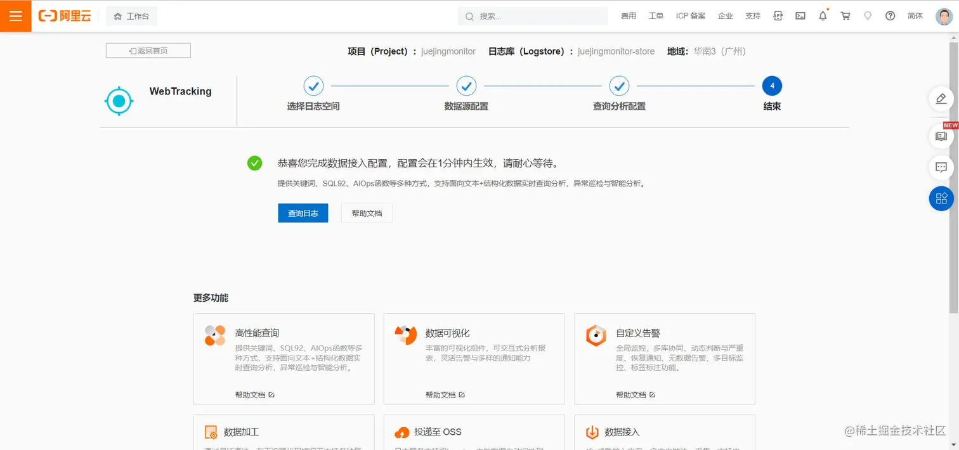
Task: Click the 数据接入 card title
Action: [x=622, y=432]
